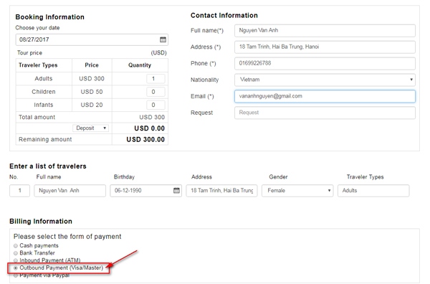Click the Enter a list of travelers heading
Image resolution: width=430 pixels, height=284 pixels.
click(48, 166)
